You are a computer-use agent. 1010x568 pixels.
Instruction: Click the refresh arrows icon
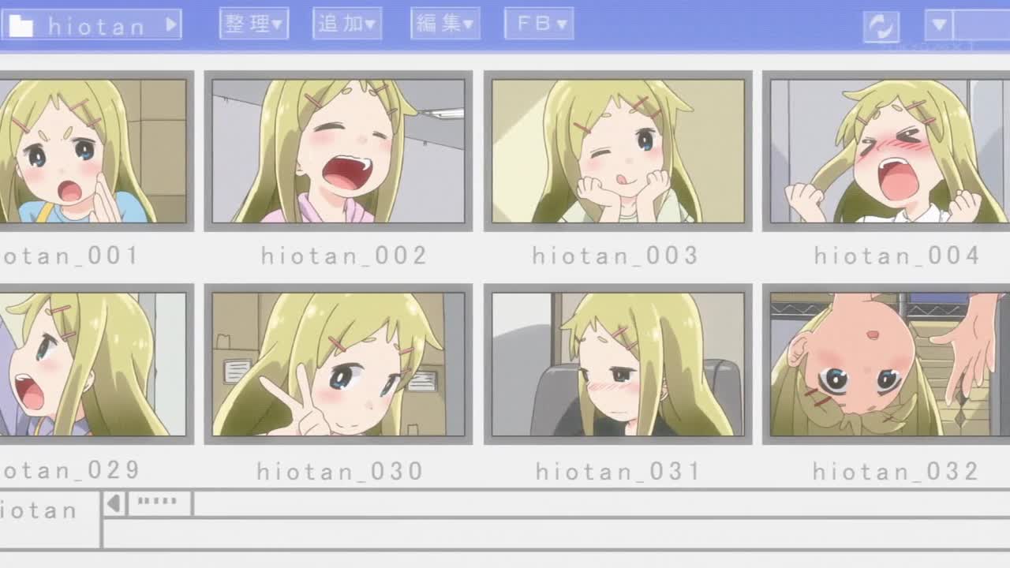tap(881, 26)
